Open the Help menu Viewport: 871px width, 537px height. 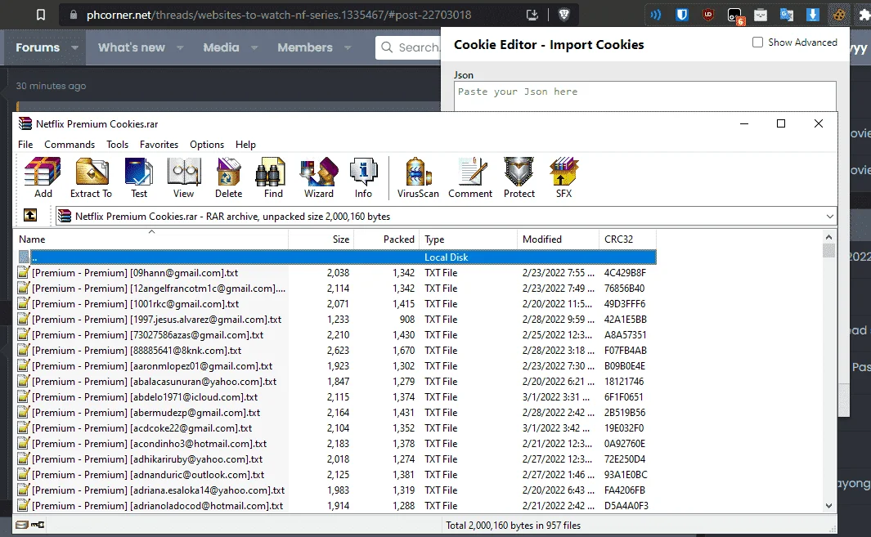245,145
